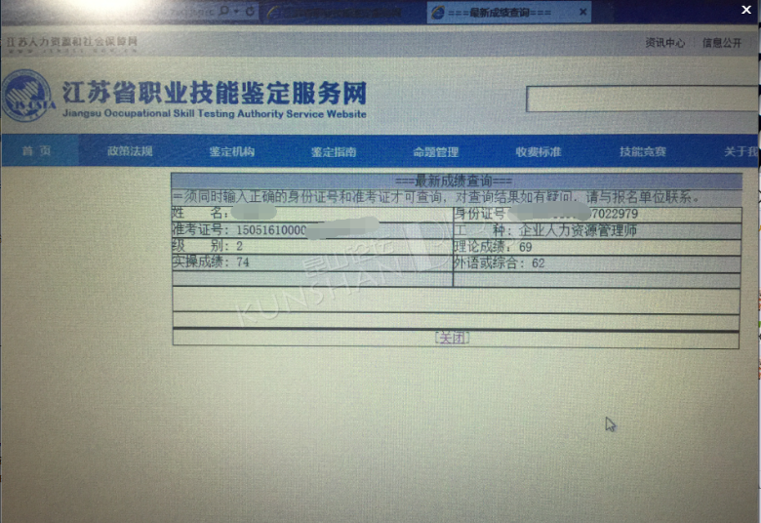Switch to the inactive first browser tab
Screen dimensions: 761x523
click(x=341, y=13)
